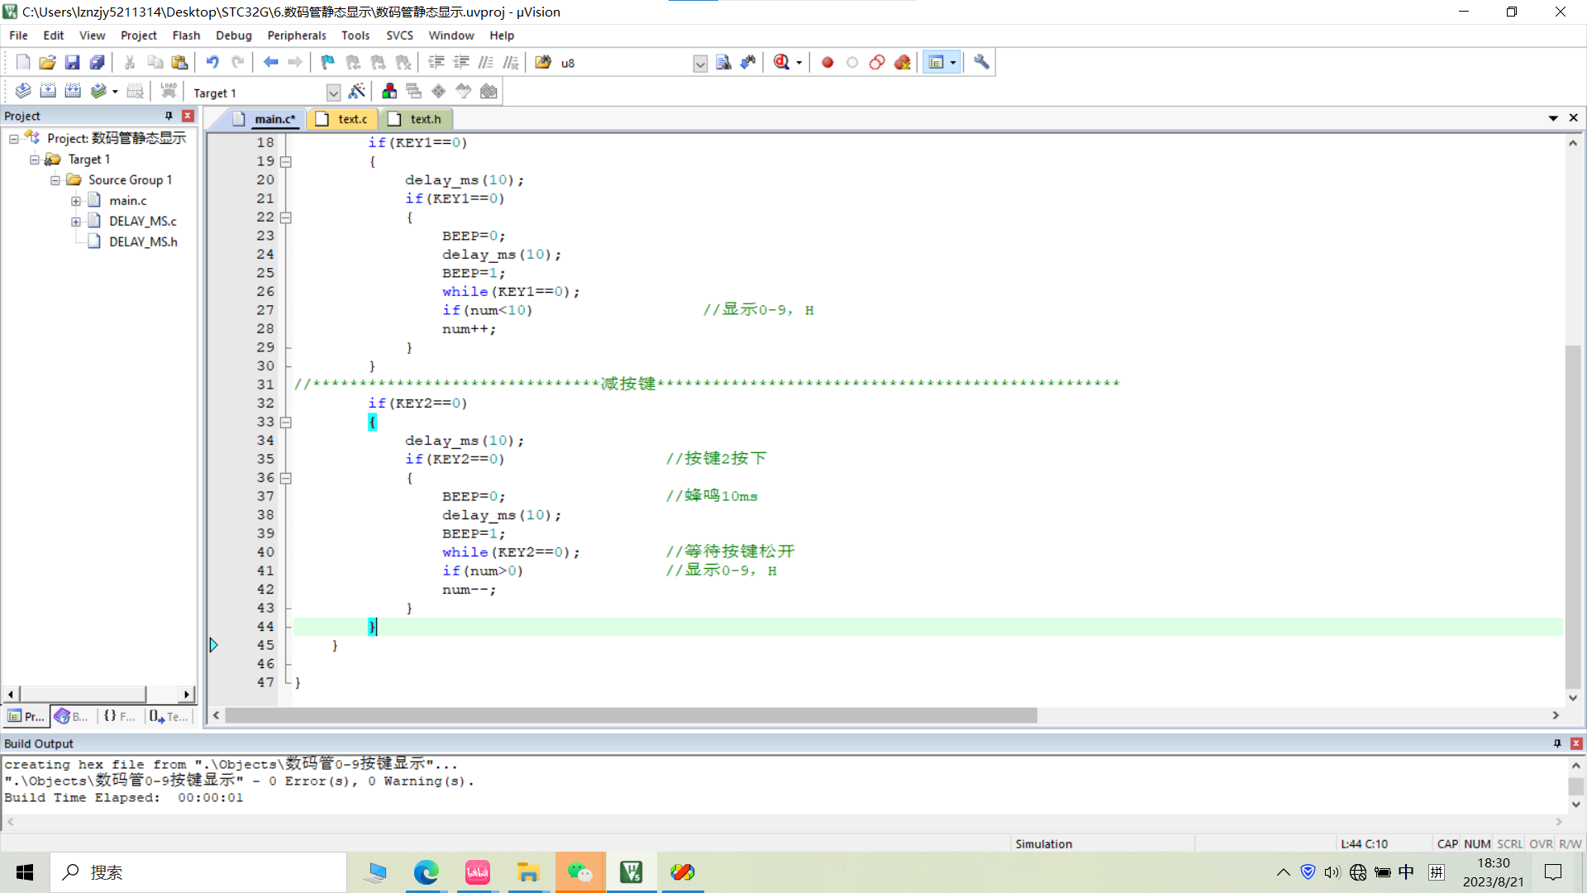Open Microsoft Edge from the taskbar
1587x893 pixels.
tap(427, 872)
